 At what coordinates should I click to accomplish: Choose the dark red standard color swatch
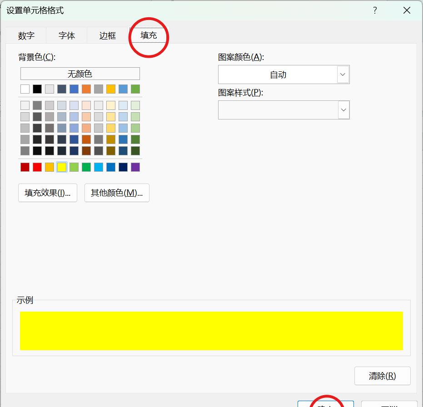coord(25,167)
